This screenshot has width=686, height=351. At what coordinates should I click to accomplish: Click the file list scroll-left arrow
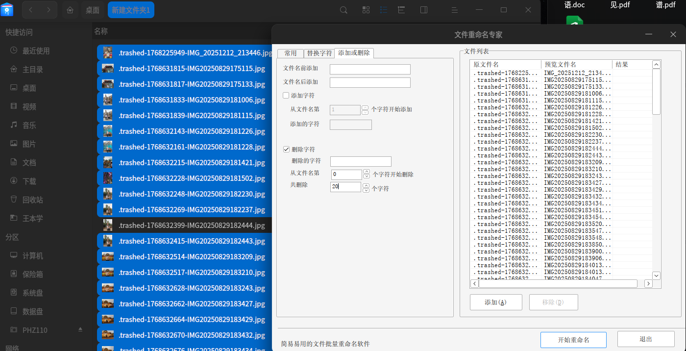[474, 283]
